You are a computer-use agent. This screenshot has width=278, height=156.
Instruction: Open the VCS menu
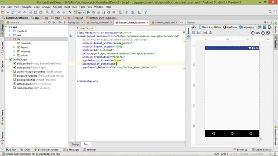coord(89,7)
